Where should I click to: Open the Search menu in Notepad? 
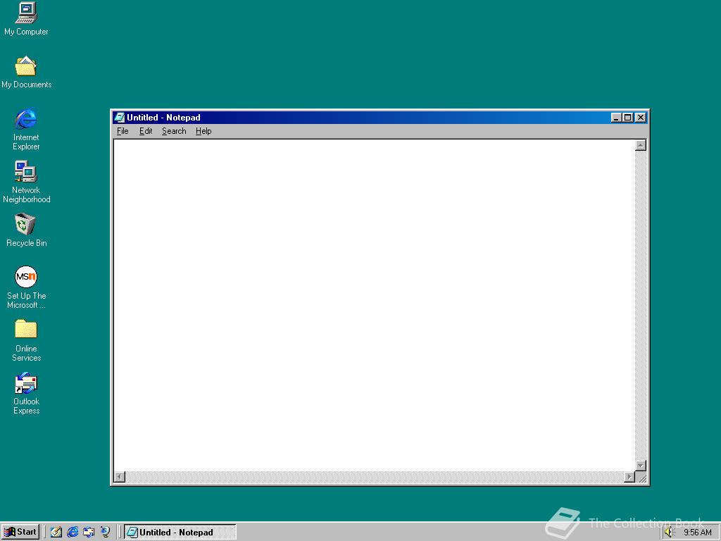click(174, 131)
